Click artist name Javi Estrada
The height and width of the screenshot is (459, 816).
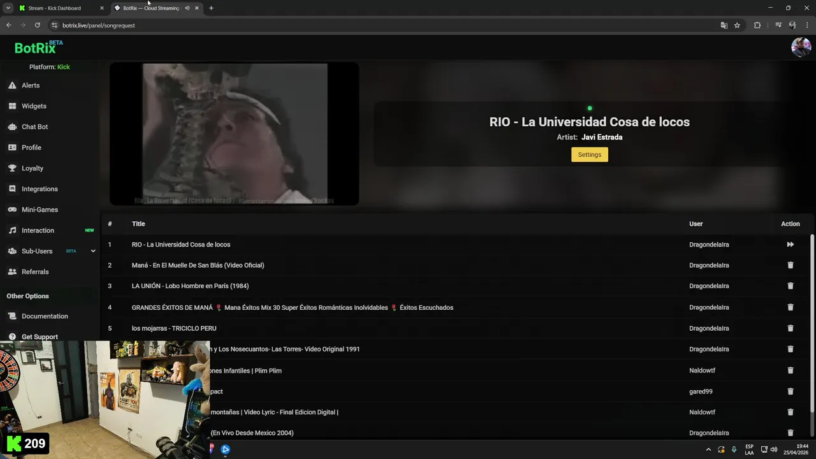point(602,137)
